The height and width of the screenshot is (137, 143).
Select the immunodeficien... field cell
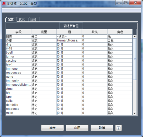click(18, 85)
